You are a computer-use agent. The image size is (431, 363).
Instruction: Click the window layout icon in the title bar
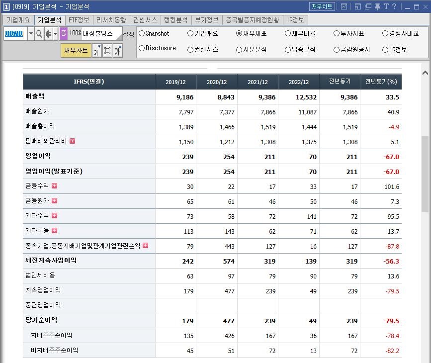coord(357,6)
